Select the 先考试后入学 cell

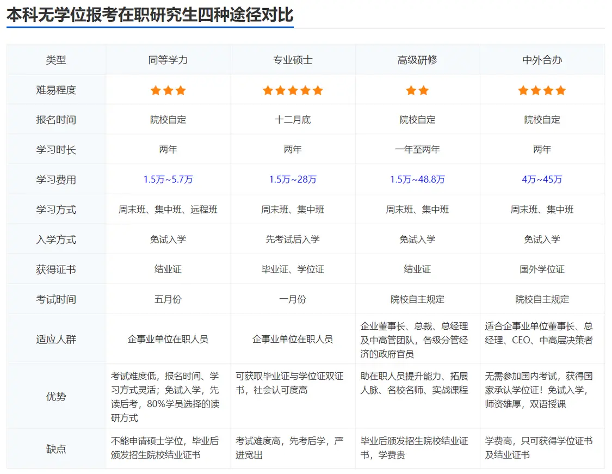[293, 239]
